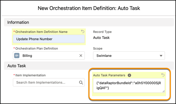Open the Scope dropdown showing Swimlane

[x=129, y=56]
